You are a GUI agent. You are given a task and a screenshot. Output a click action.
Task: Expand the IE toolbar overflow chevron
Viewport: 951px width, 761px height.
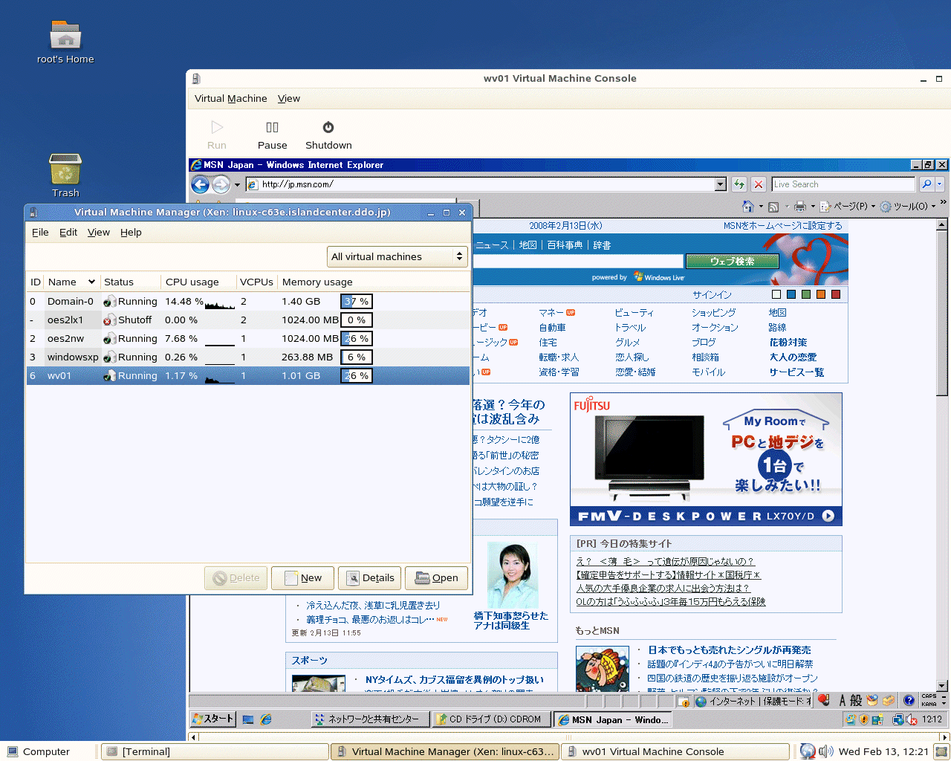[944, 202]
